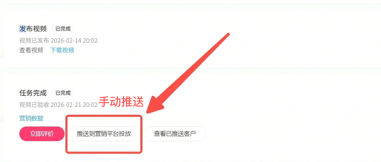Open the 查看视频 link
This screenshot has width=381, height=162.
pos(31,50)
